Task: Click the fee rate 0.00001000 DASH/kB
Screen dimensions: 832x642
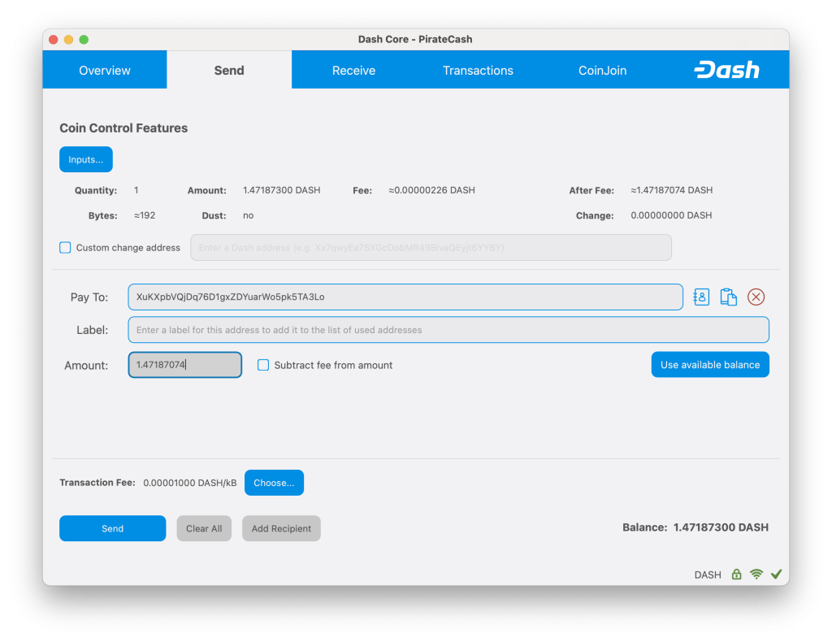Action: tap(190, 483)
